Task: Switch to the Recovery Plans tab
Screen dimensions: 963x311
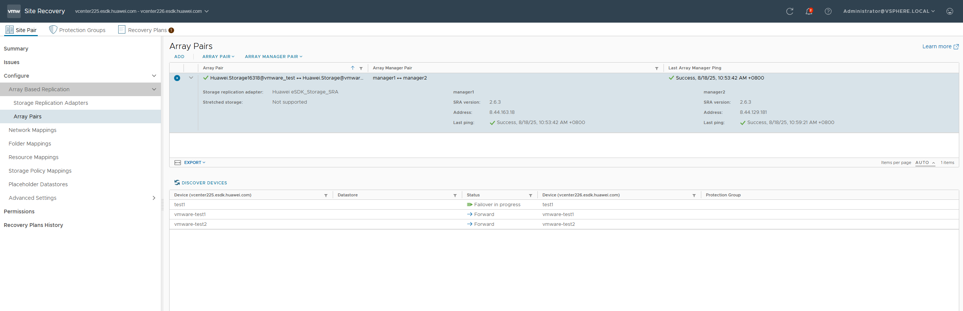Action: (147, 30)
